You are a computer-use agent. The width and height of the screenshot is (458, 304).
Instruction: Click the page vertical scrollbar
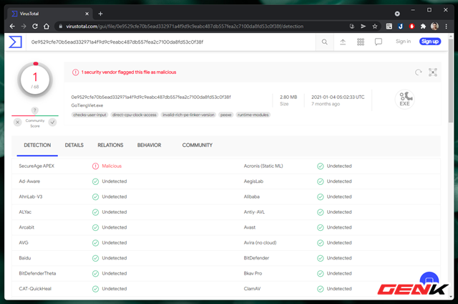(x=451, y=80)
